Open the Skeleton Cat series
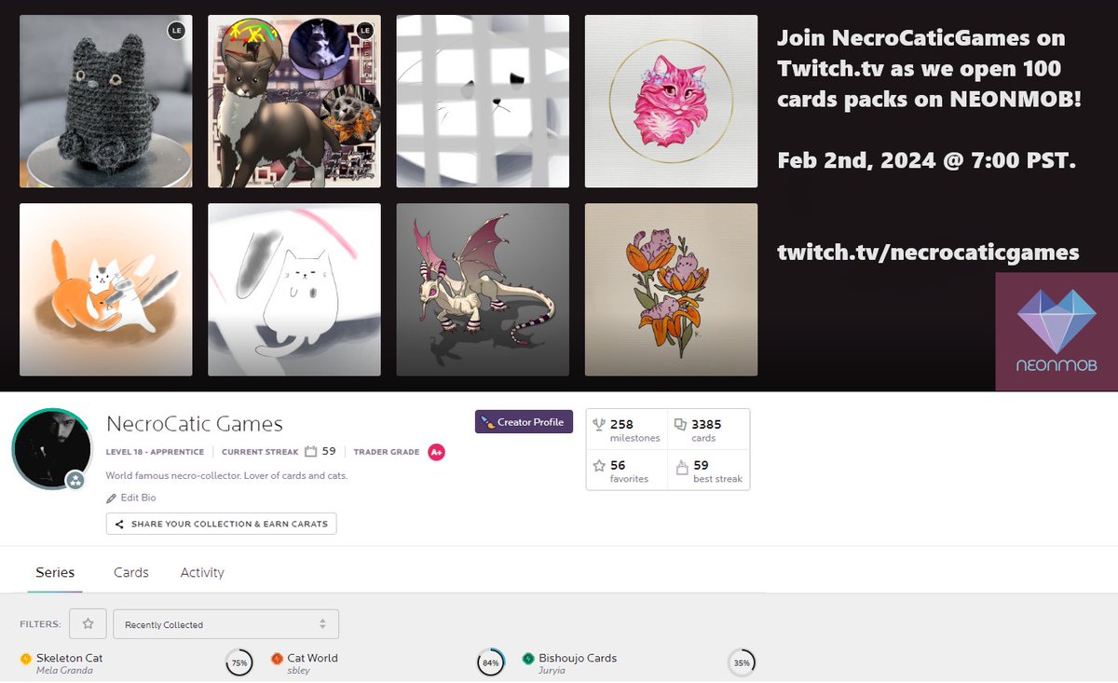Screen dimensions: 1118x683 69,658
